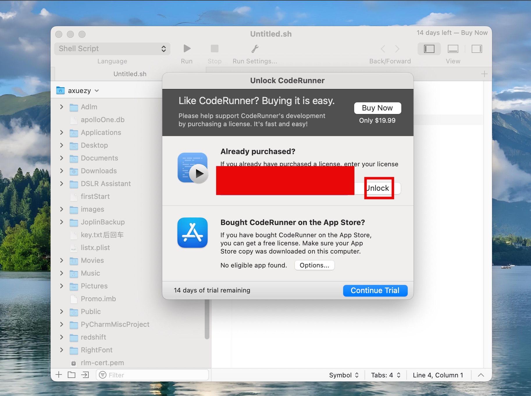The width and height of the screenshot is (531, 396).
Task: Click the sidebar Filter search field
Action: pyautogui.click(x=154, y=375)
